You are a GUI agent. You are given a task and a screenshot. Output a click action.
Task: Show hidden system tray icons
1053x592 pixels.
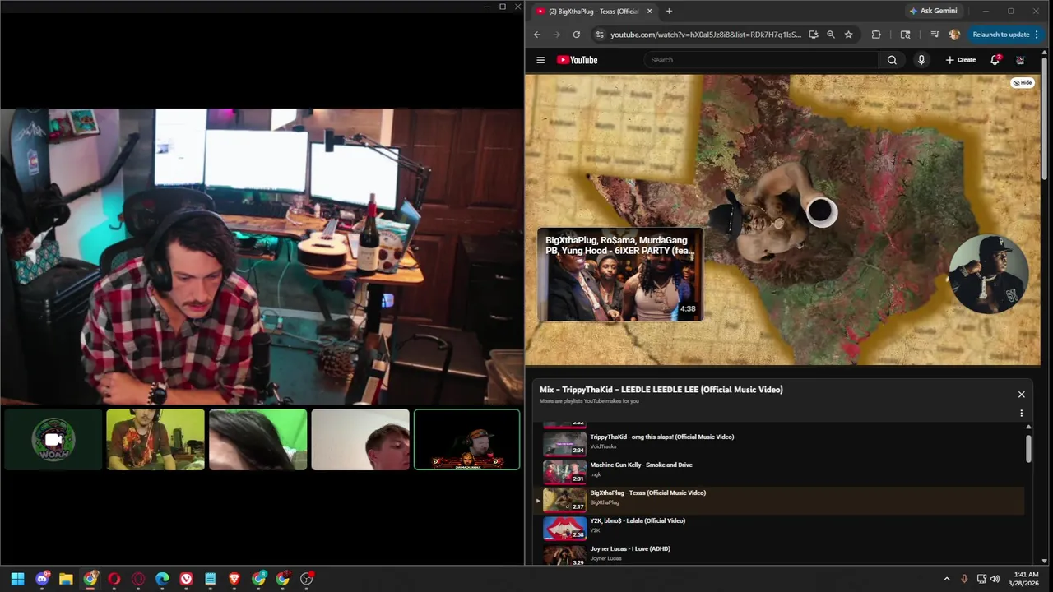(x=947, y=579)
